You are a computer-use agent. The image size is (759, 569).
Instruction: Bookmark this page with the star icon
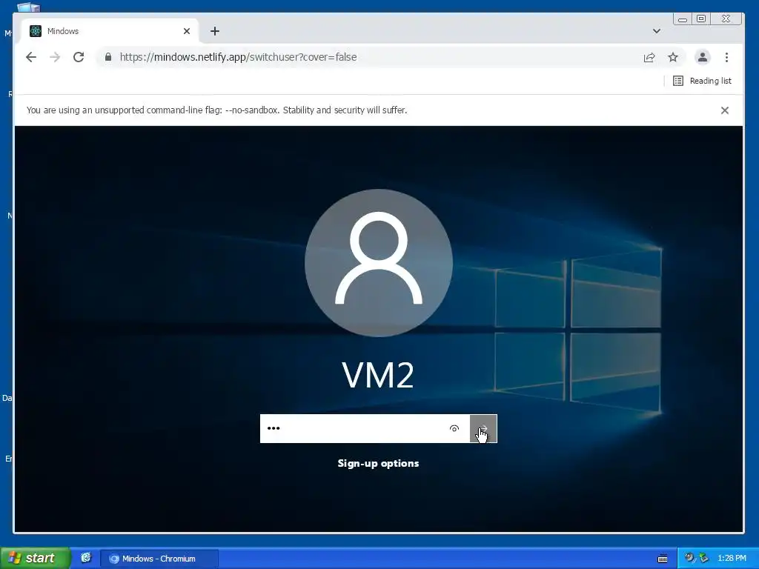pos(673,58)
